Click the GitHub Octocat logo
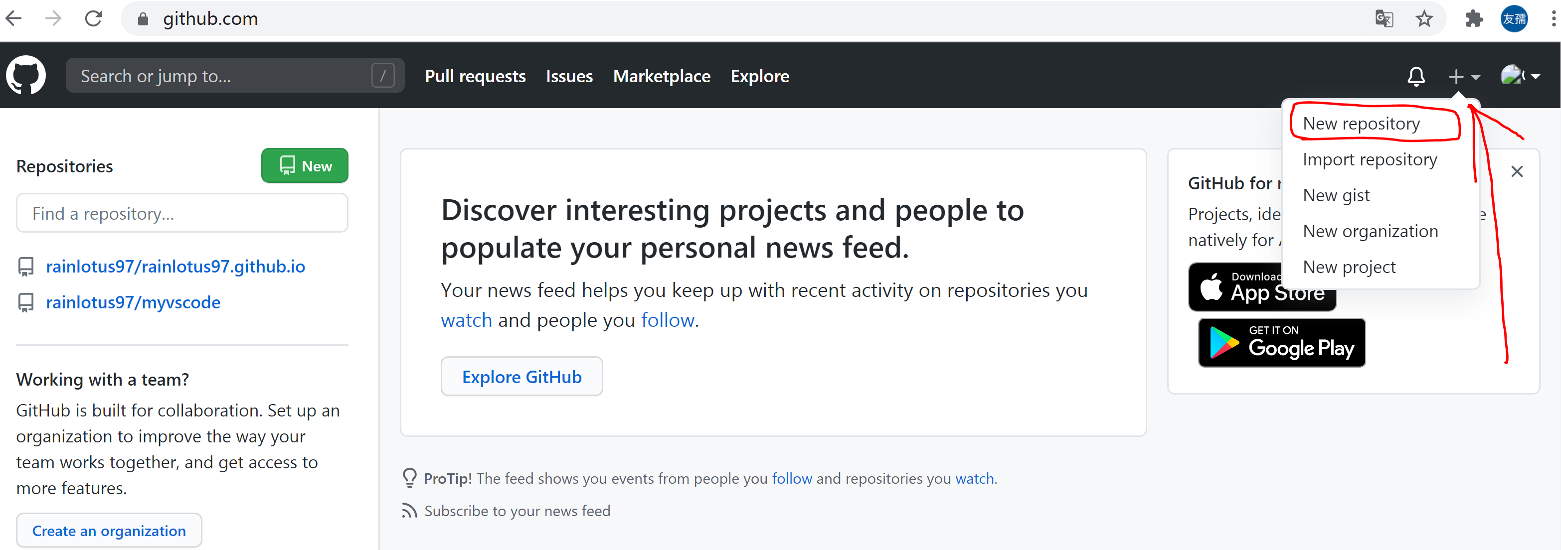Viewport: 1561px width, 550px height. click(x=26, y=76)
